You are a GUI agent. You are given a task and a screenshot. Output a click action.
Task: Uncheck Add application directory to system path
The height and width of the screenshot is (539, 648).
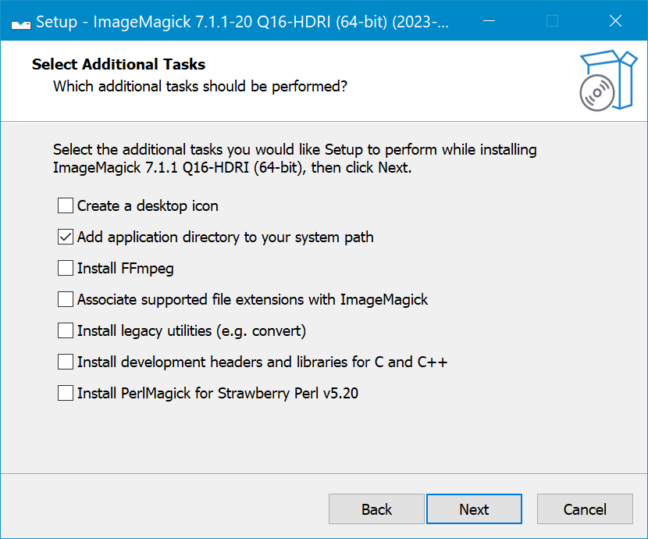tap(66, 237)
